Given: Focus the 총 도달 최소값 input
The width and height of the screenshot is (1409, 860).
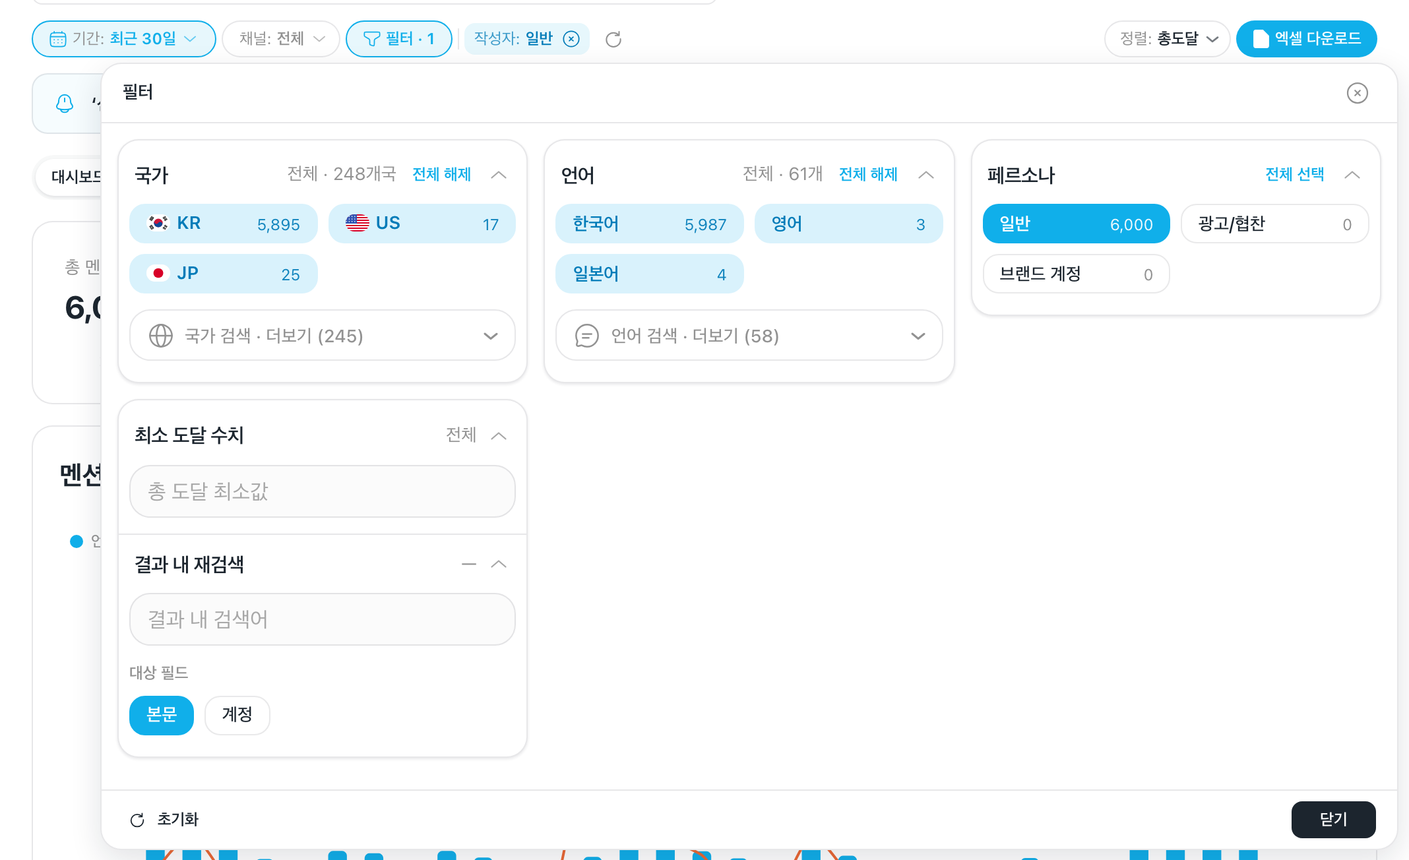Looking at the screenshot, I should 323,491.
